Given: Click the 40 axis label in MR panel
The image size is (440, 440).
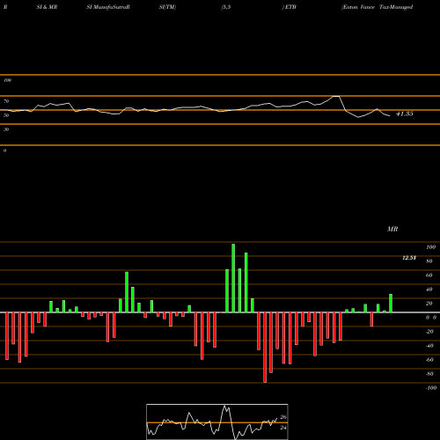Looking at the screenshot, I should (429, 290).
